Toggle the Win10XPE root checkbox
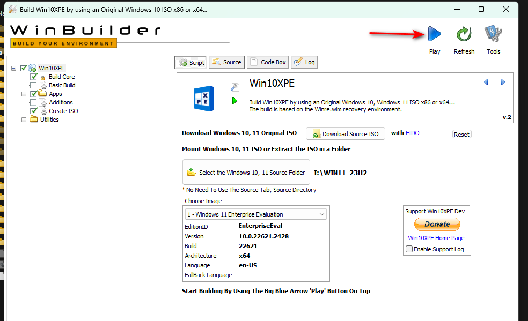Screen dimensions: 528x321 23,68
